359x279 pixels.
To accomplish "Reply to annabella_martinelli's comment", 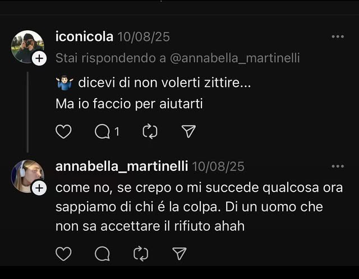I will click(x=102, y=254).
